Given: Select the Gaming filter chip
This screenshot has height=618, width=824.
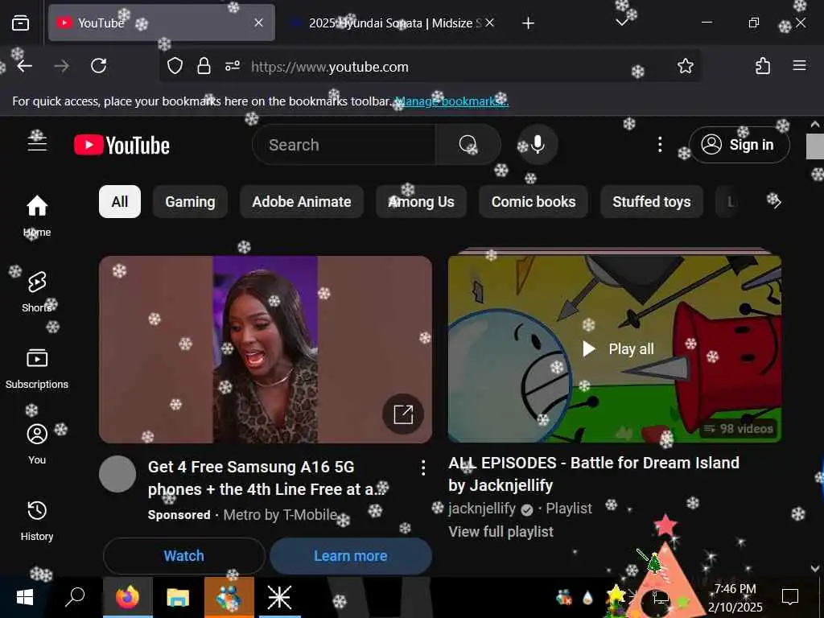Looking at the screenshot, I should click(x=190, y=202).
